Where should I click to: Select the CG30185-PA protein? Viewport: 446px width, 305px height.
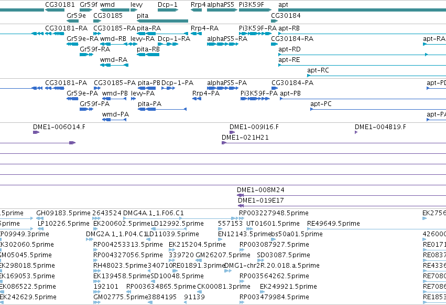click(97, 88)
